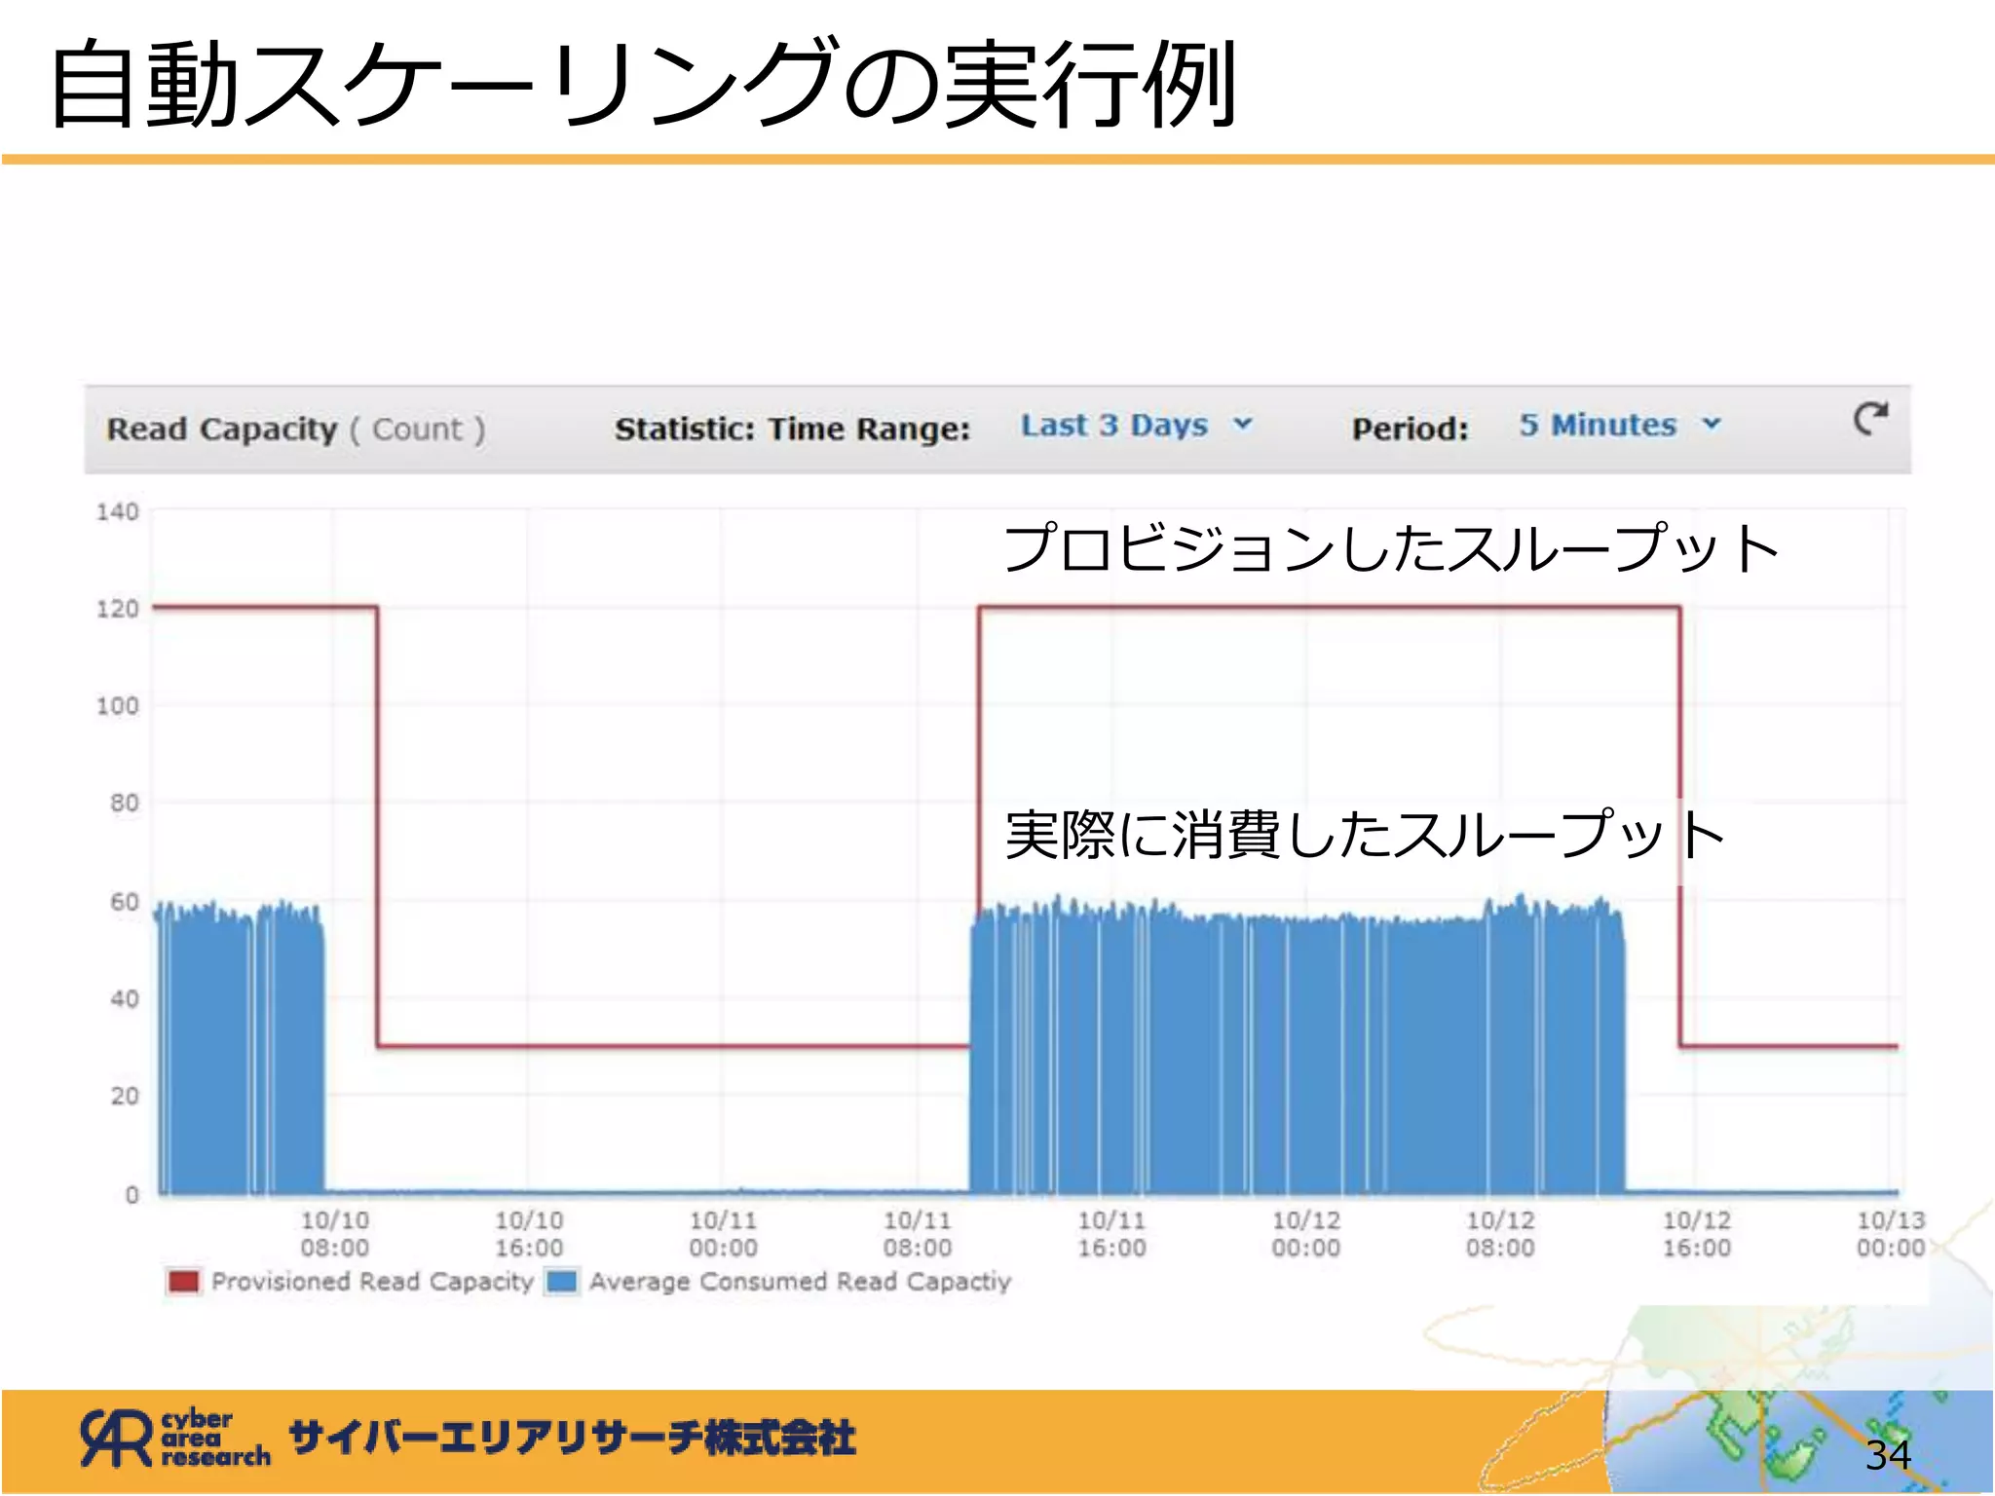
Task: Click the 20 y-axis value
Action: (125, 1097)
